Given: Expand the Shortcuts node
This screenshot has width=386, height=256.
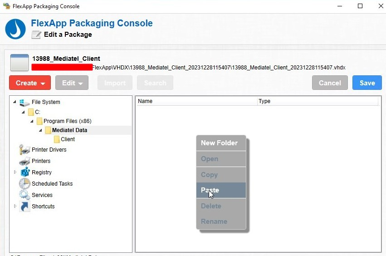Looking at the screenshot, I should 15,206.
